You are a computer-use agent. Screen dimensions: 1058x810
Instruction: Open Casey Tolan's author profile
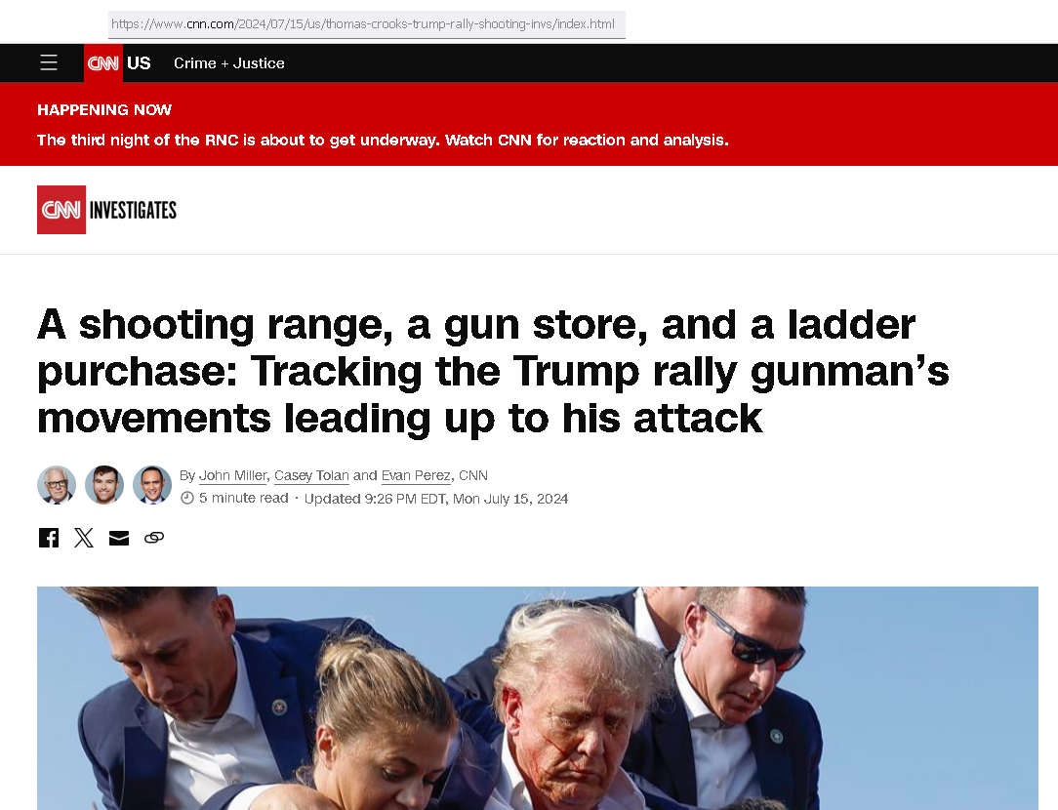pyautogui.click(x=311, y=475)
